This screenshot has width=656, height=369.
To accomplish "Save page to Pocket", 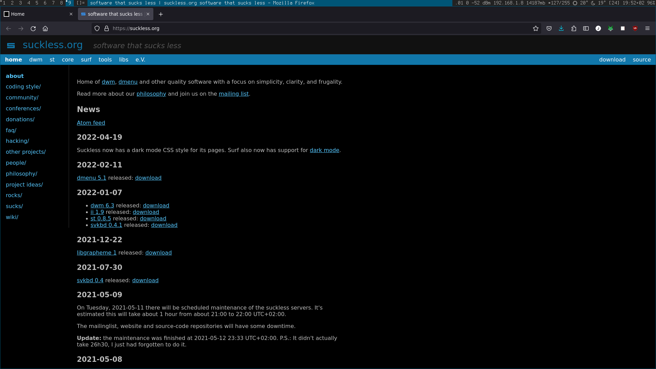I will pyautogui.click(x=549, y=29).
